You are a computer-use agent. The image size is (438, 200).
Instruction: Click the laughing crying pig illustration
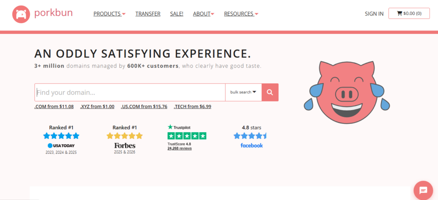[346, 92]
